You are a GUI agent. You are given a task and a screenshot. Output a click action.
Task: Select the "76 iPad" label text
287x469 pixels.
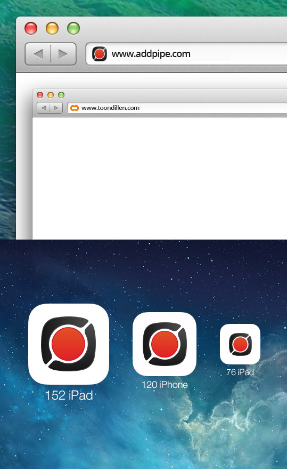[240, 372]
